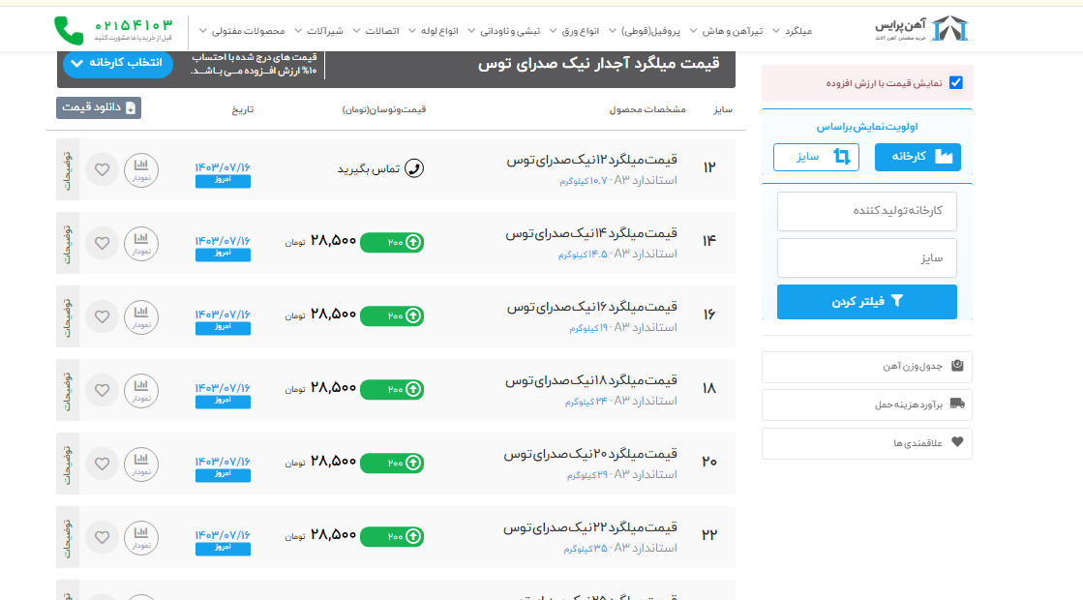Click the دانلود قیمت button
The height and width of the screenshot is (600, 1083).
(99, 108)
